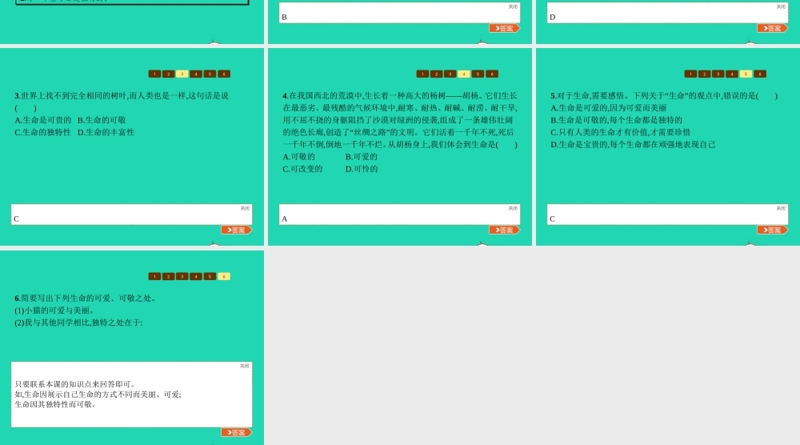Pick option D.生命是宝贵的 in question 5

[x=633, y=144]
